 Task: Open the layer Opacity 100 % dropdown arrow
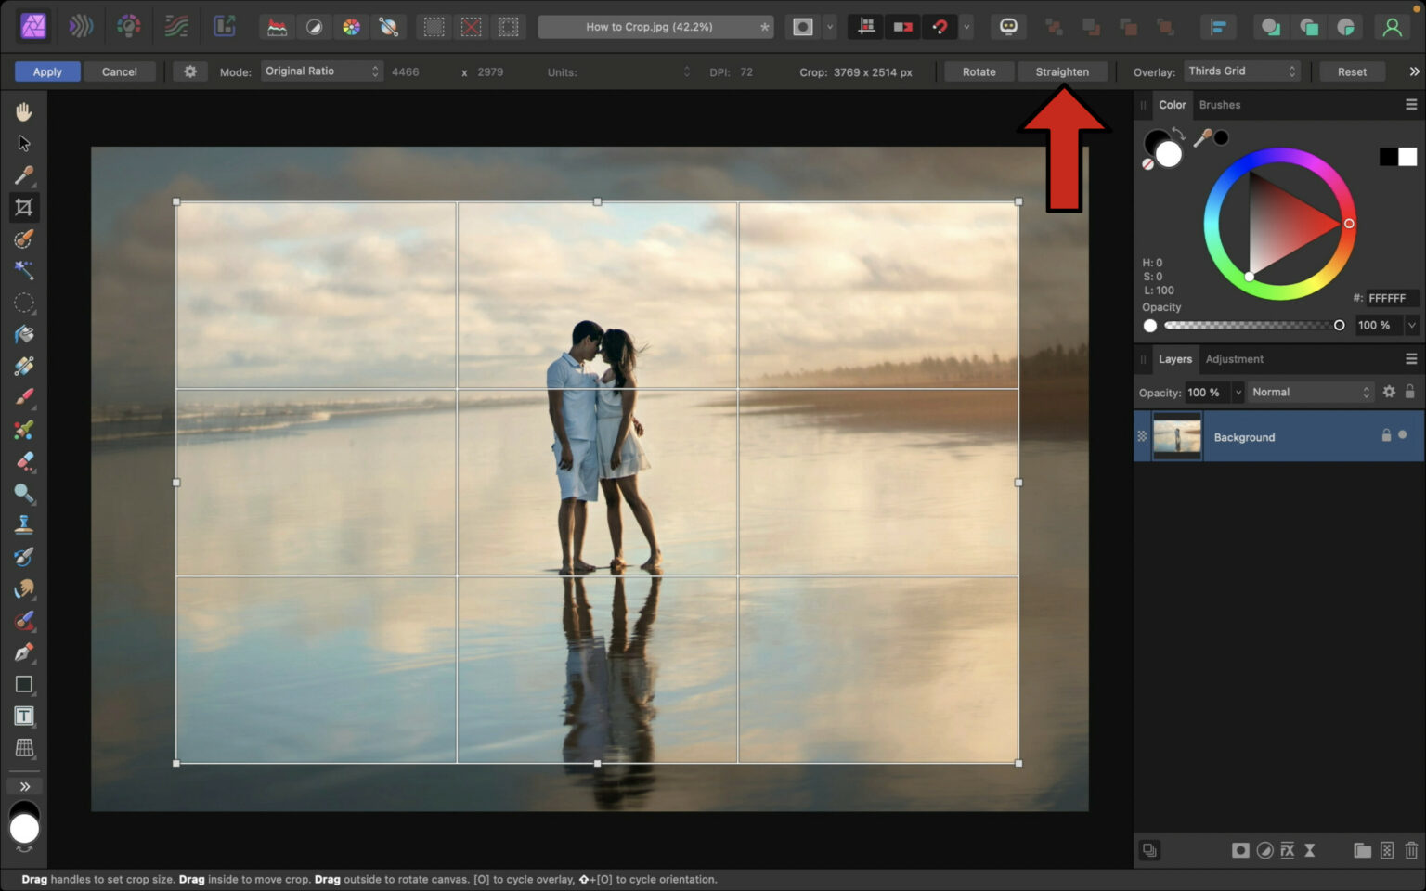[1238, 393]
